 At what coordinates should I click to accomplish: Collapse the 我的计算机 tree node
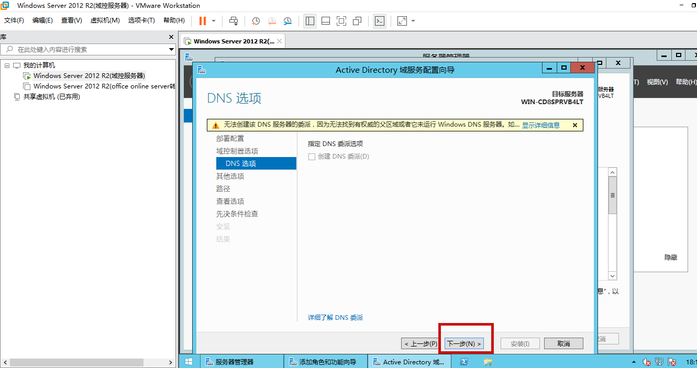click(x=7, y=65)
